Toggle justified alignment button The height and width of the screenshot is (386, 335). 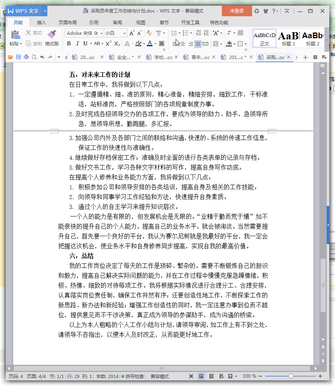point(198,44)
